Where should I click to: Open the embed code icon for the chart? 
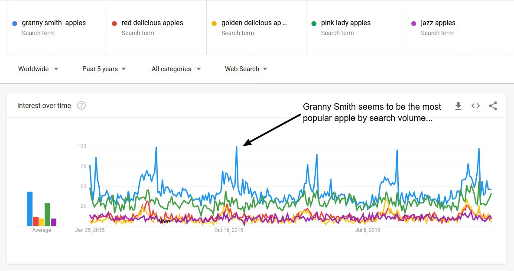click(475, 105)
